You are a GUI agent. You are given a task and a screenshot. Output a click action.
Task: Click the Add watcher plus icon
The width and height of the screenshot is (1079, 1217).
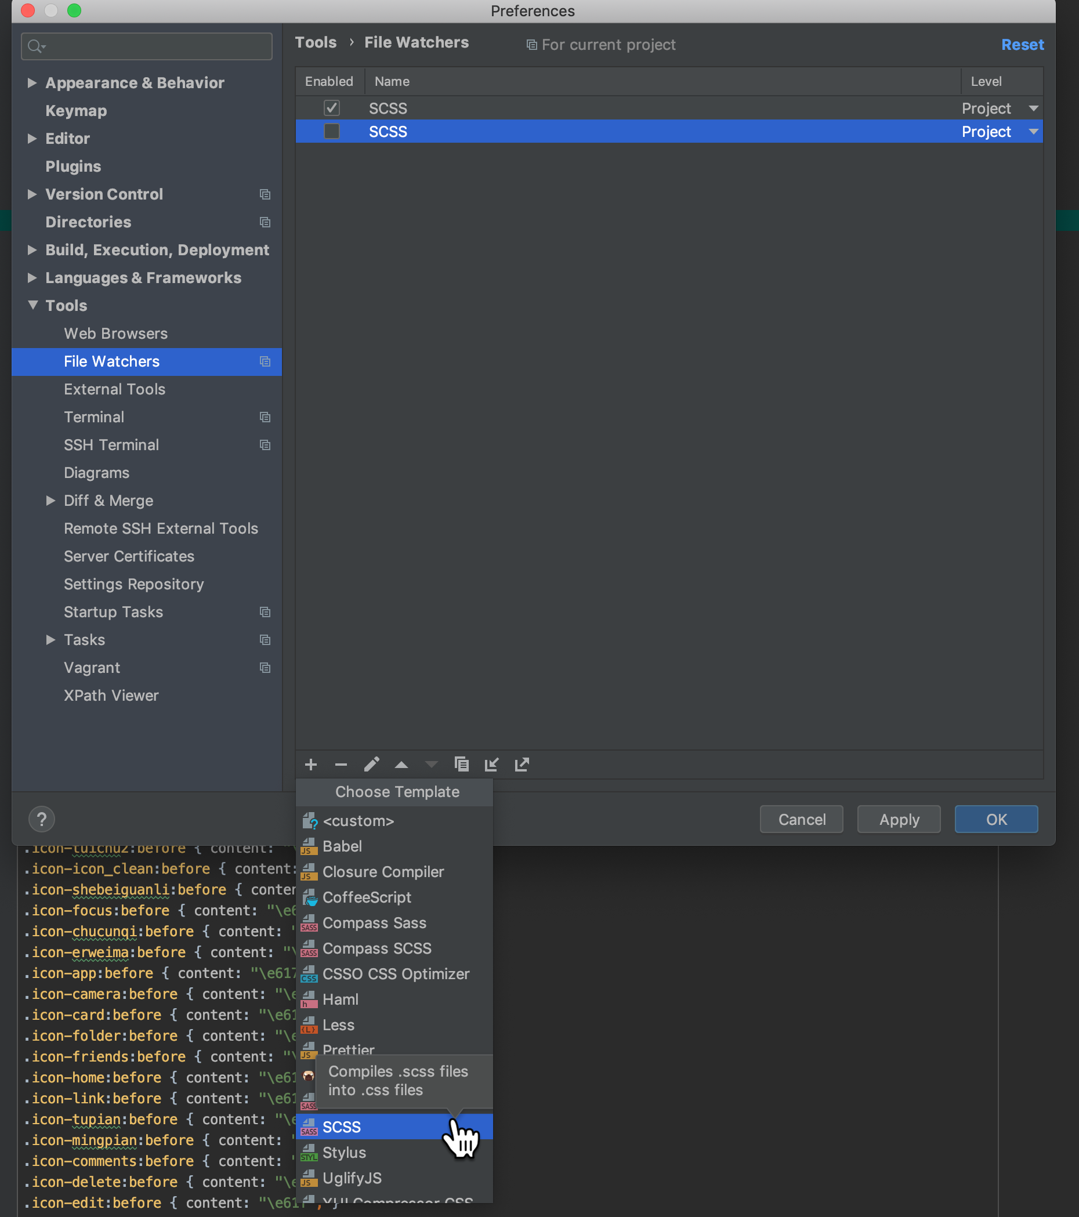pyautogui.click(x=310, y=765)
